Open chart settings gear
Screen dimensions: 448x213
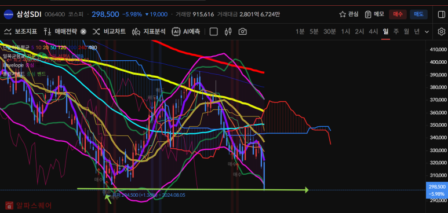point(442,31)
